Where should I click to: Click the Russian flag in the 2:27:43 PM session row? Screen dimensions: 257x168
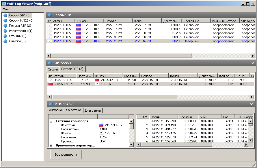tap(79, 41)
